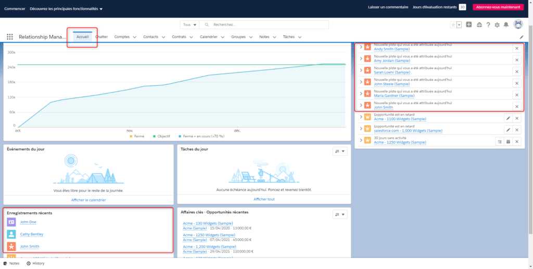Dismiss the Amy Jordan (Sample) assistant item
The image size is (533, 269).
click(x=517, y=60)
